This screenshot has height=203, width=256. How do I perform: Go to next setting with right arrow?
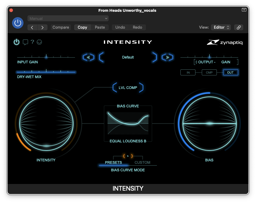click(42, 27)
